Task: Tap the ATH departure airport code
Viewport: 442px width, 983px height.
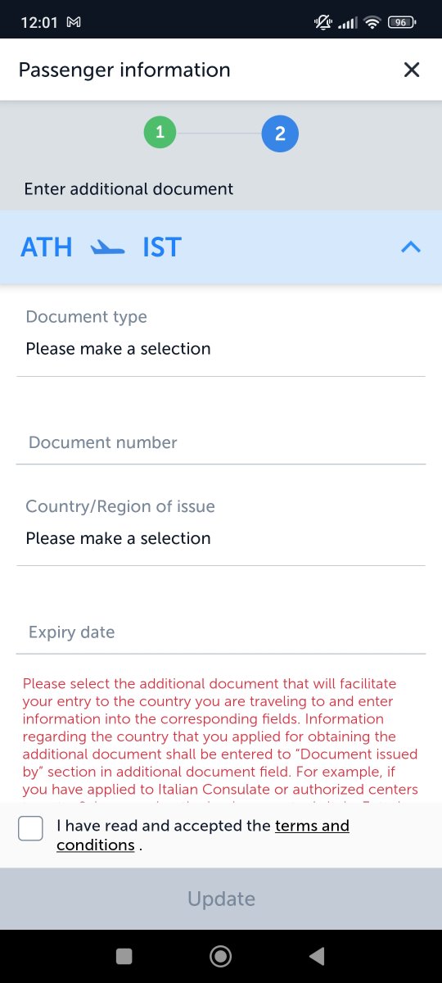Action: click(x=47, y=247)
